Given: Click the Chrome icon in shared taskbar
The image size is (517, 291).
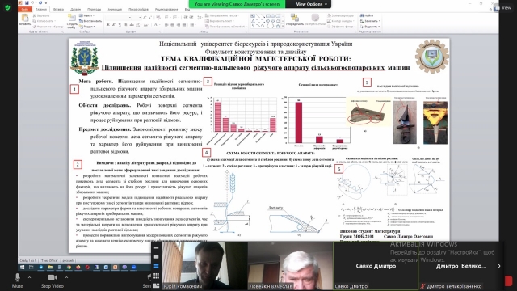Looking at the screenshot, I should point(69,267).
